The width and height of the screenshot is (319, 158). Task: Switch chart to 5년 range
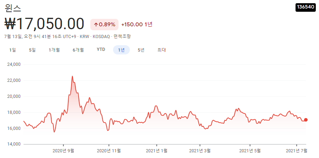tap(141, 50)
